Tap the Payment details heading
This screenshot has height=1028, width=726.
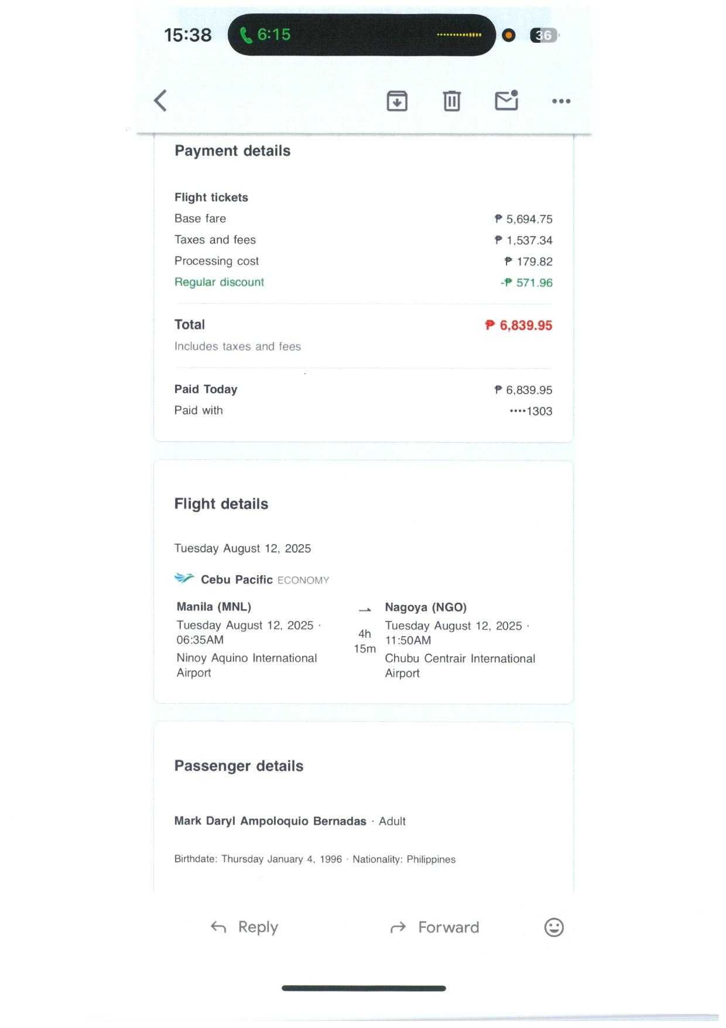tap(232, 151)
